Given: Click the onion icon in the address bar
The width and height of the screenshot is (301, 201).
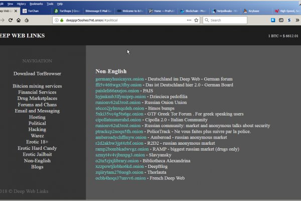Looking at the screenshot, I should (x=61, y=20).
